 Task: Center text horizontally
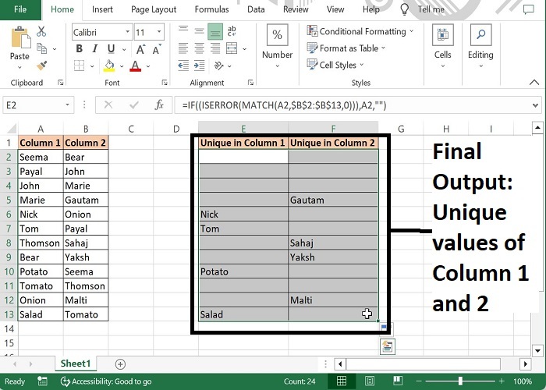tap(199, 48)
